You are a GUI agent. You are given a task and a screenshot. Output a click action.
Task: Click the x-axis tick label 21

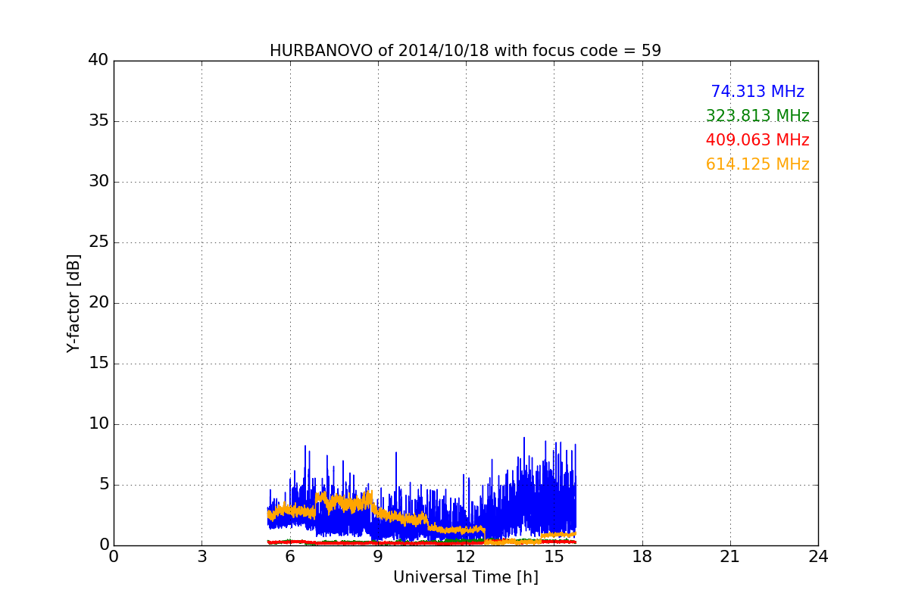click(x=730, y=556)
